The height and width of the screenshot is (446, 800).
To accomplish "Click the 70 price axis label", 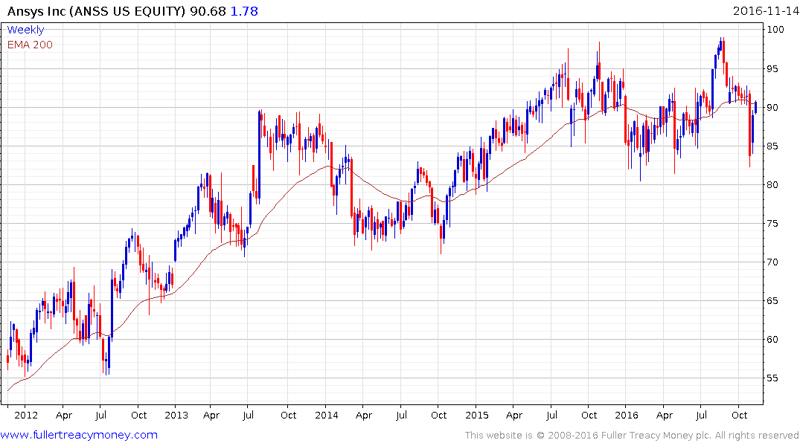I will (x=772, y=262).
